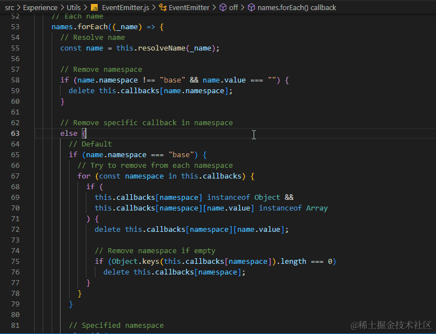Click line number 53 in gutter
436x334 pixels.
tap(15, 27)
